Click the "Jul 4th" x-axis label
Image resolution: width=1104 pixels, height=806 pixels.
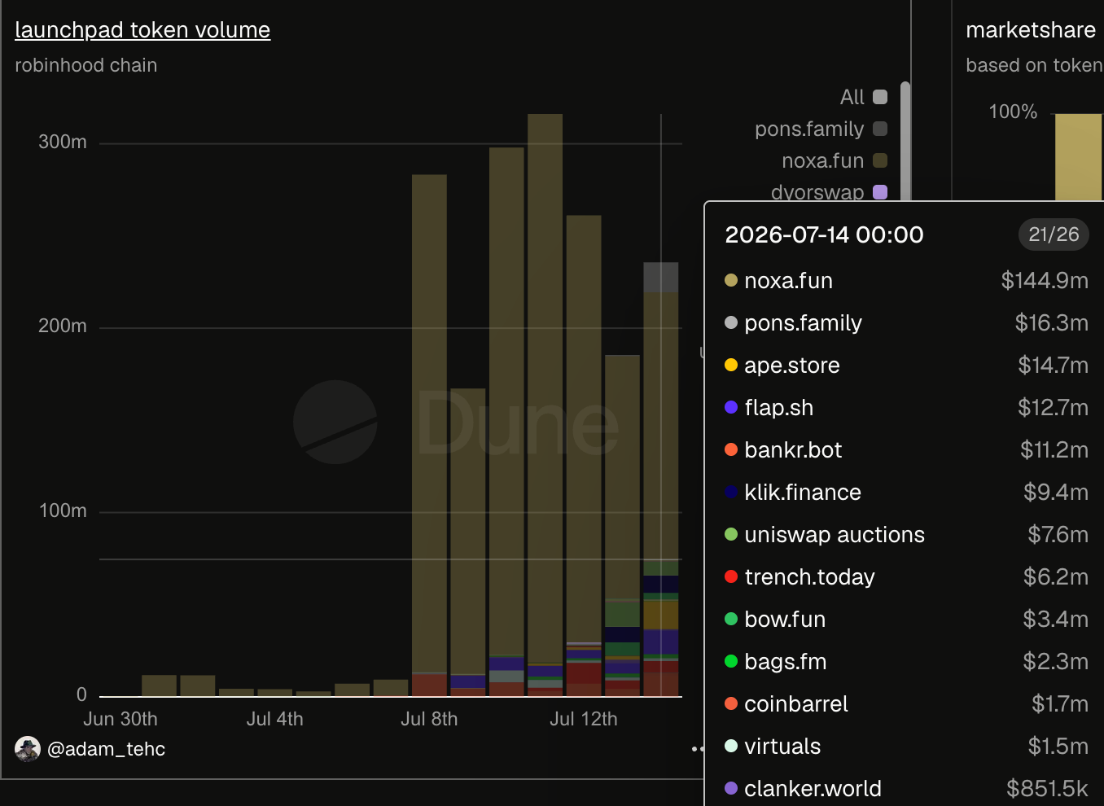(275, 720)
